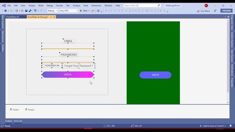
Task: Open the Extensions menu
Action: coord(96,5)
